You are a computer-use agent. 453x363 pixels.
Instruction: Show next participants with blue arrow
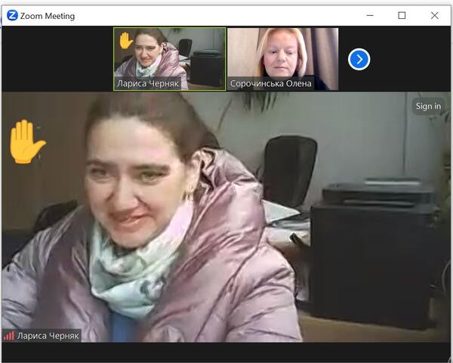[359, 59]
